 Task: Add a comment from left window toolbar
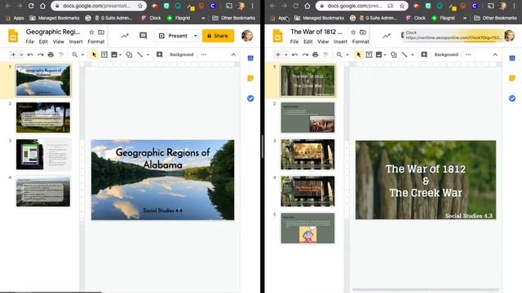coord(160,55)
